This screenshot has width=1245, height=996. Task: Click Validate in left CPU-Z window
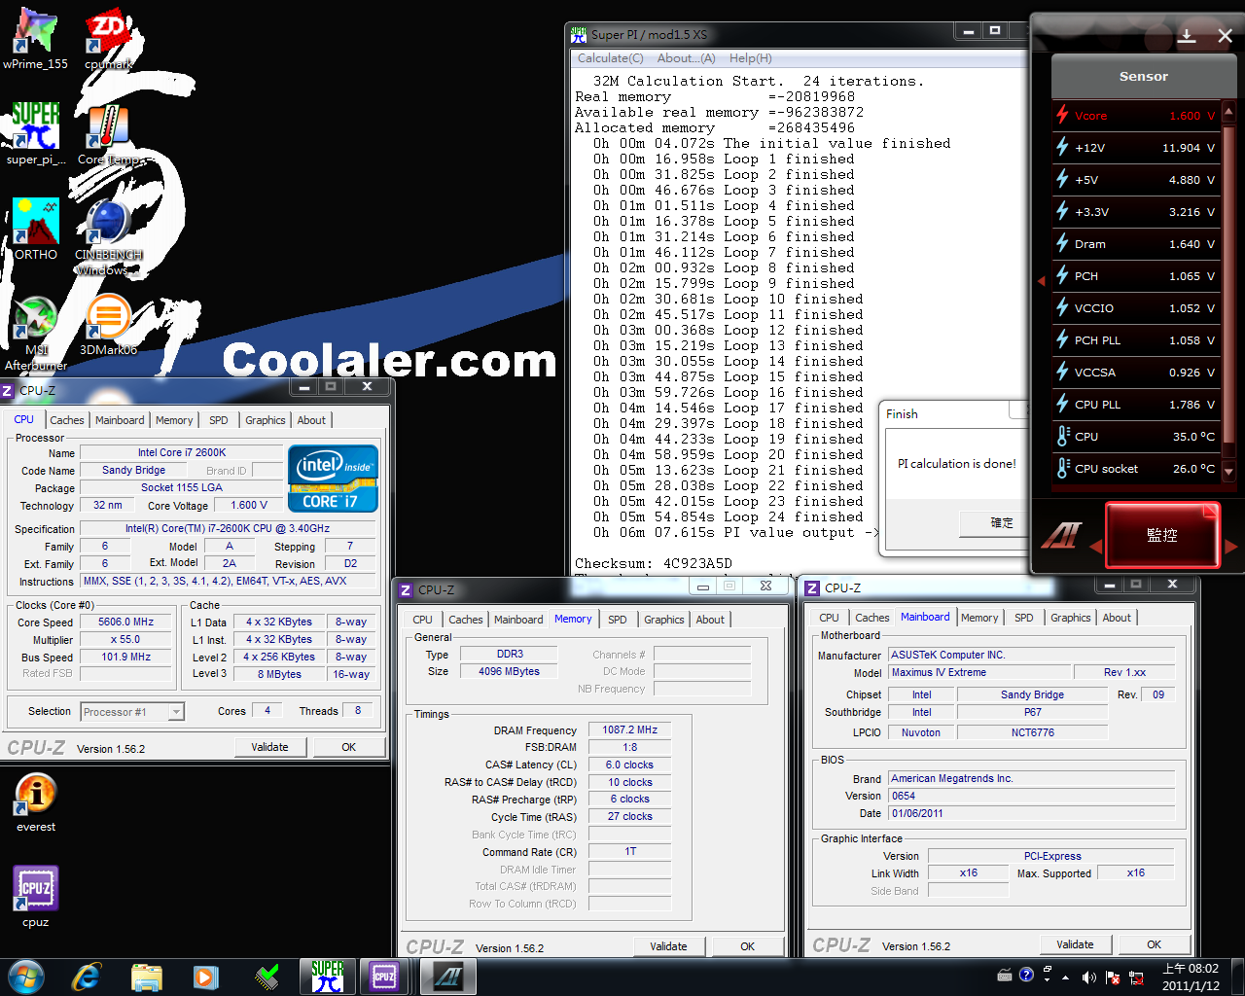pyautogui.click(x=270, y=747)
